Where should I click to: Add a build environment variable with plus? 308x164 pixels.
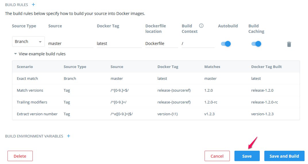tap(68, 136)
